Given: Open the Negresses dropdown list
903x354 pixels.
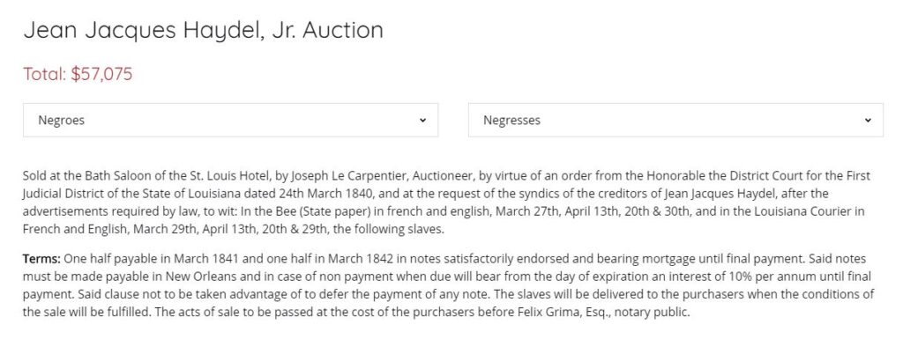Looking at the screenshot, I should point(675,120).
